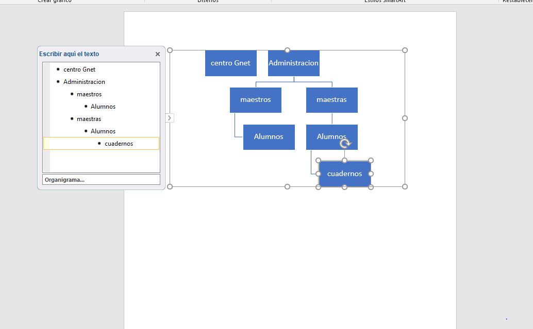
Task: Select 'maestros' bullet in text pane
Action: point(89,94)
